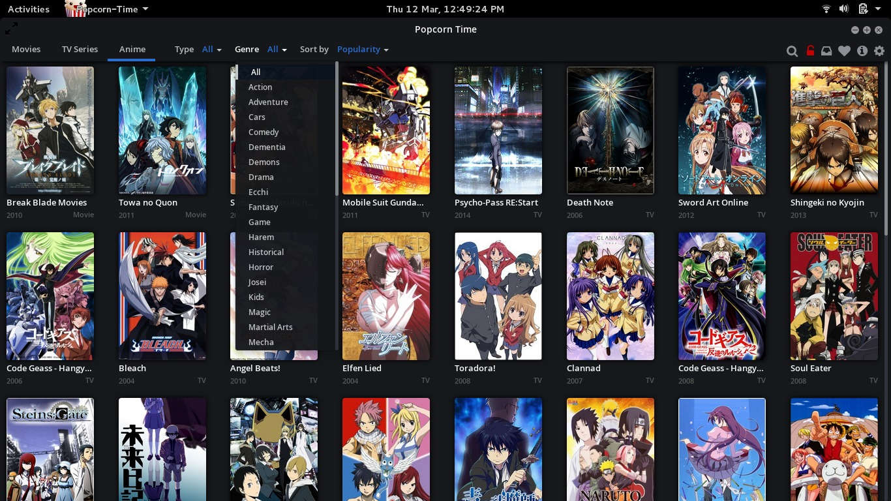891x501 pixels.
Task: Open the clipboard indicator in the top bar
Action: [x=863, y=9]
